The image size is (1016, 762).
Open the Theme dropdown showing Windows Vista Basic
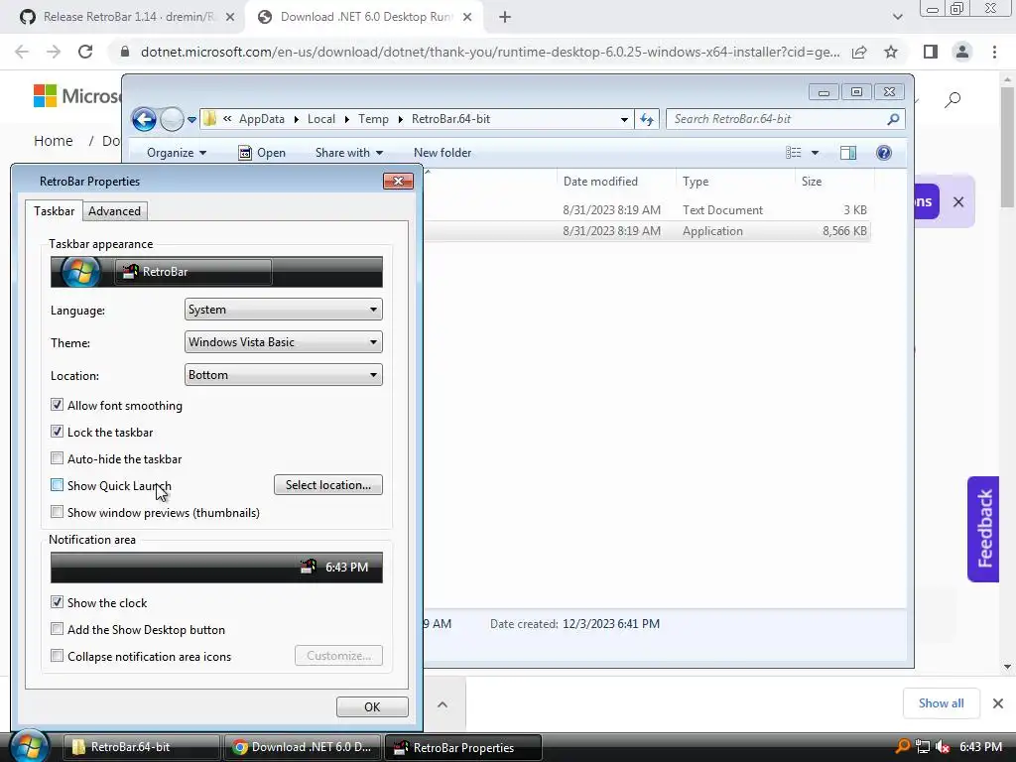click(x=283, y=342)
